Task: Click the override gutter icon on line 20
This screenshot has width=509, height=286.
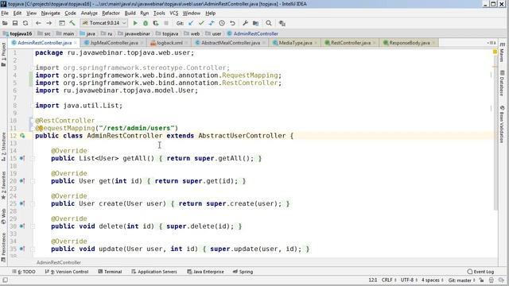Action: pyautogui.click(x=22, y=181)
